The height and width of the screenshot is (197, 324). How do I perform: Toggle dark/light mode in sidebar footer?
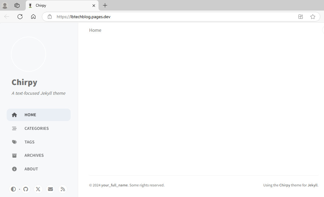click(13, 189)
